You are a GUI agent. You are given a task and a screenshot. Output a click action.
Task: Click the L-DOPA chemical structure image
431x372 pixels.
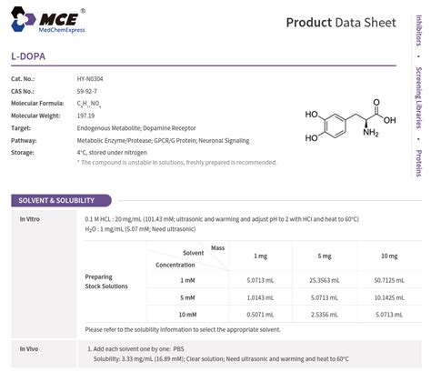point(350,120)
